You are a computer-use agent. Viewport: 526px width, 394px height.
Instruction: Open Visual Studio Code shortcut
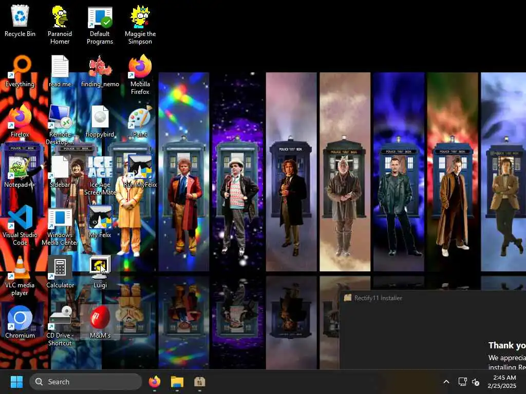[20, 226]
